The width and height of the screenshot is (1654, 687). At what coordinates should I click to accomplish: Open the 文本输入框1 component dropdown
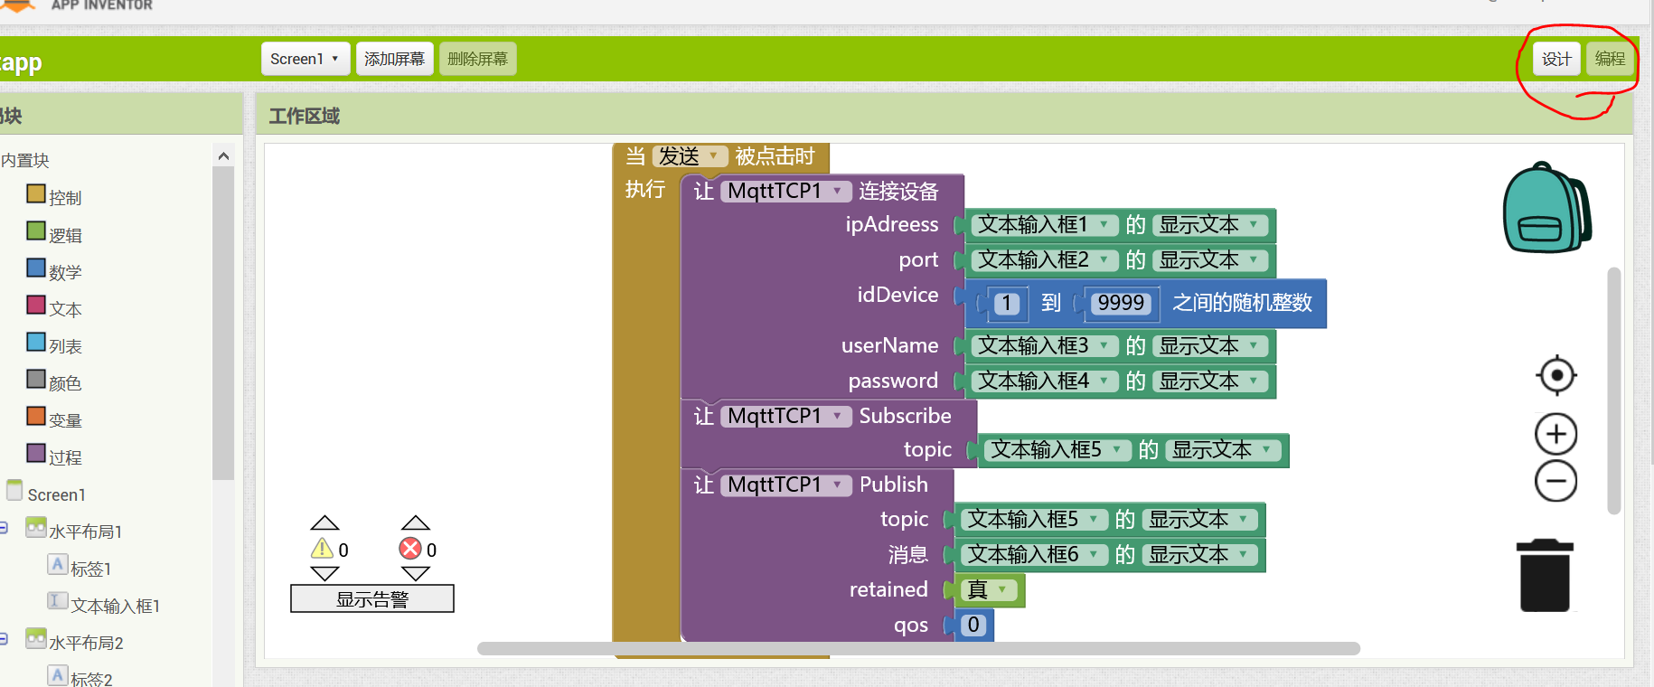tap(1044, 224)
